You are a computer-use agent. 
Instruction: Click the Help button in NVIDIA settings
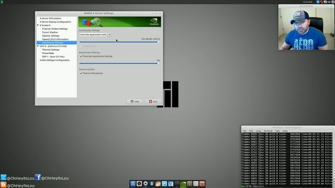(135, 101)
